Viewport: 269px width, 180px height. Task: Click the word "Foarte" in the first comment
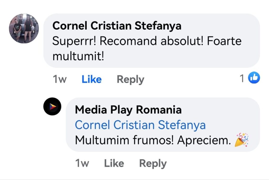224,41
